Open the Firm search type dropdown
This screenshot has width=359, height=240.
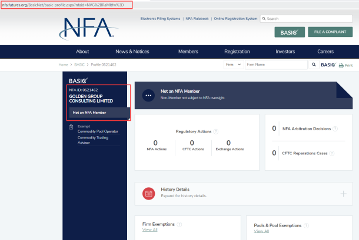tap(234, 65)
